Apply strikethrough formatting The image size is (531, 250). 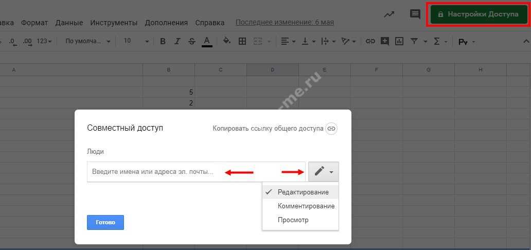point(192,41)
